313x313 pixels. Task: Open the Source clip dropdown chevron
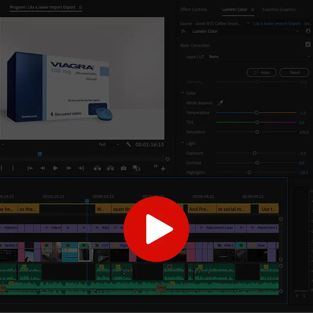click(x=248, y=23)
